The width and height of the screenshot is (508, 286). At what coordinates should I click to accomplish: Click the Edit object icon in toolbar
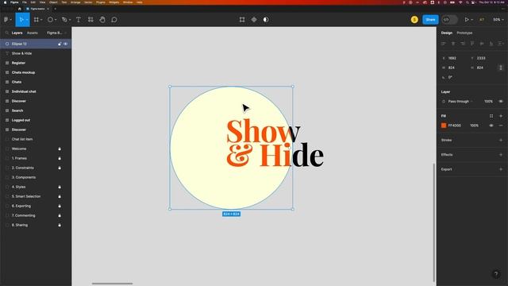[x=242, y=20]
